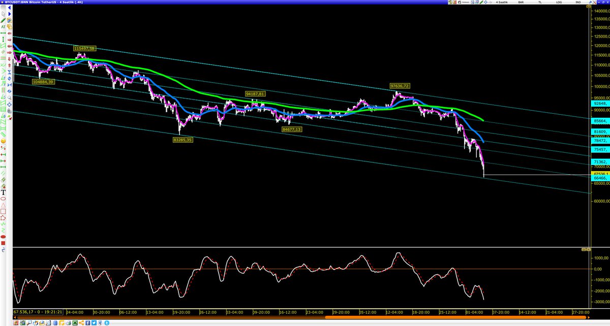This screenshot has height=326, width=610.
Task: Click the 75457 axis price tag
Action: [x=600, y=150]
